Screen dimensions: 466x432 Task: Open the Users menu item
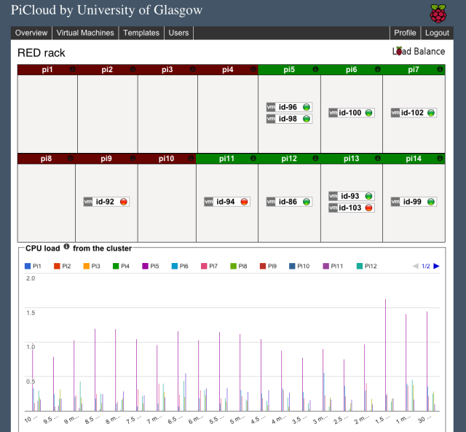click(178, 33)
